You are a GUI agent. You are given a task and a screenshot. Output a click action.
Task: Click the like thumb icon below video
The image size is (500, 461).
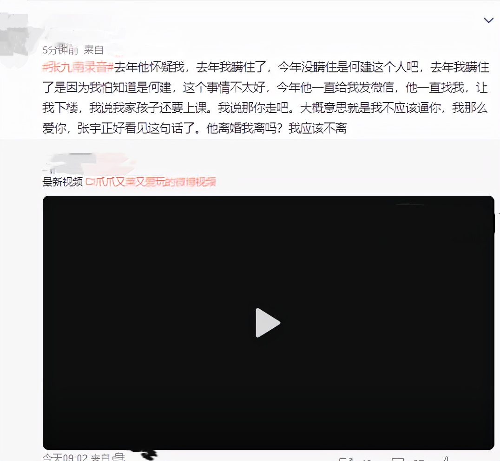pos(446,459)
